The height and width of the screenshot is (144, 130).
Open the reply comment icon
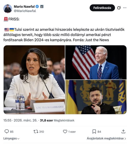pos(7,132)
